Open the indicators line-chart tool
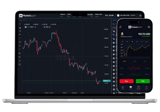Viewport: 160px width, 112px height. click(20, 35)
